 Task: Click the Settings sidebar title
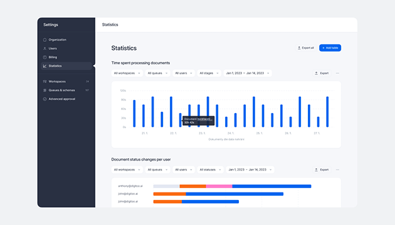51,24
